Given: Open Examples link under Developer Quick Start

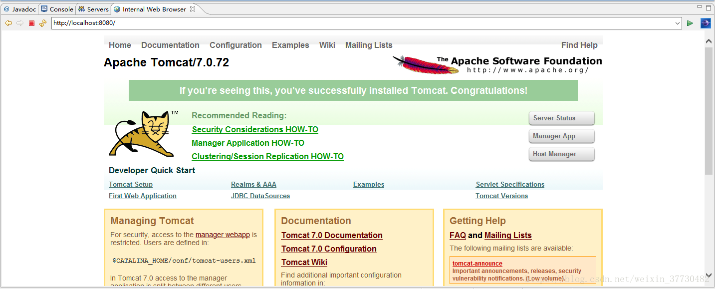Looking at the screenshot, I should (x=369, y=184).
